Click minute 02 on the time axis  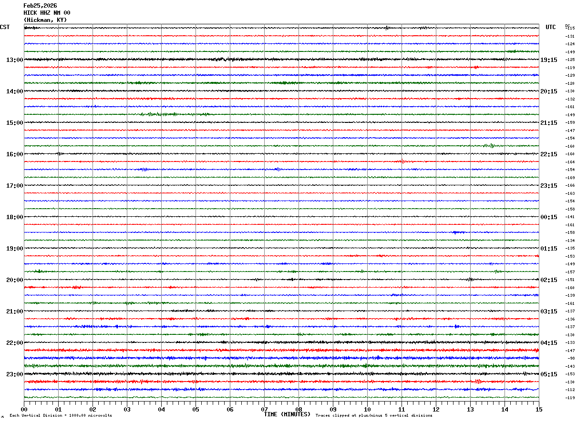coord(93,409)
